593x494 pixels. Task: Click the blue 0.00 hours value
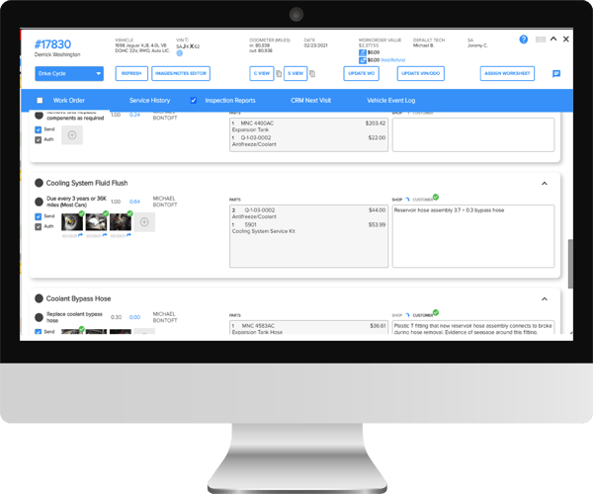click(134, 317)
